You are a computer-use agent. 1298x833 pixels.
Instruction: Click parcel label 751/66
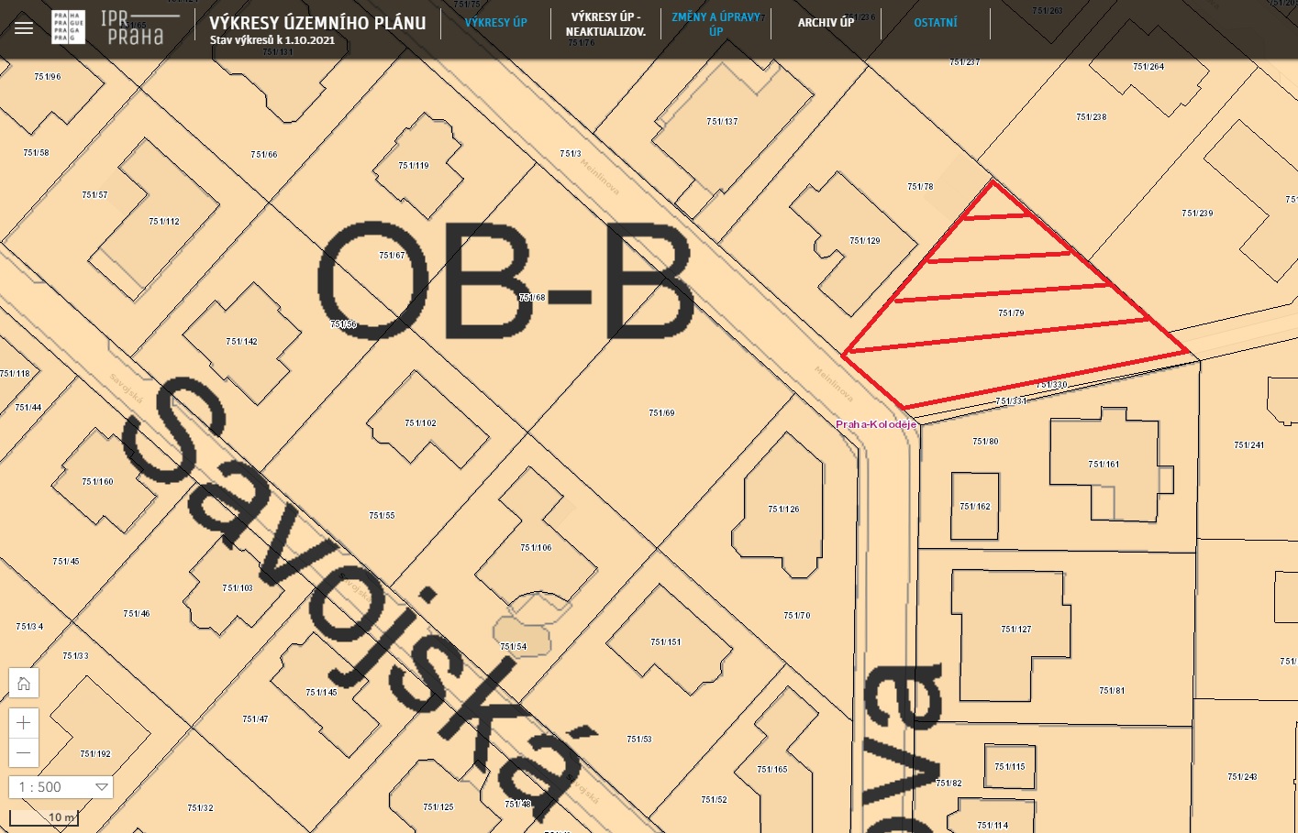point(264,155)
